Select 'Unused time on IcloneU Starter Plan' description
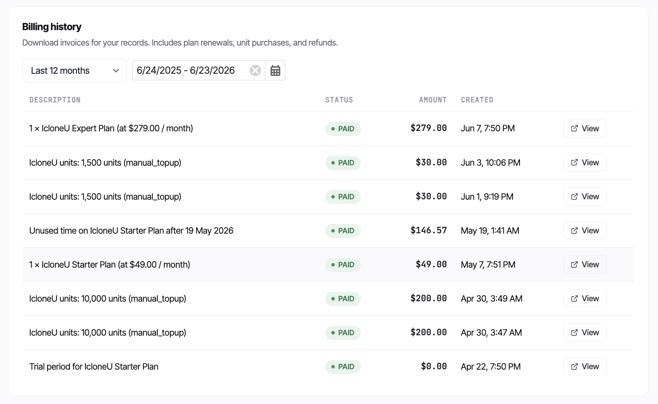Viewport: 658px width, 404px height. click(x=131, y=231)
